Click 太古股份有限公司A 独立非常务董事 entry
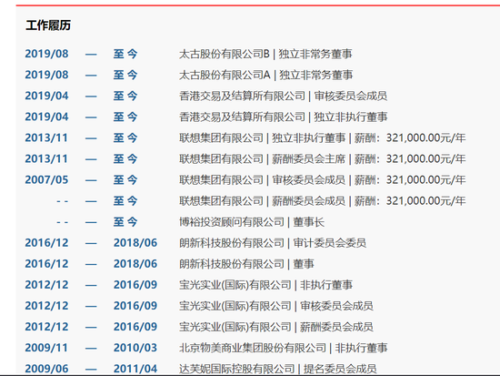 [265, 75]
